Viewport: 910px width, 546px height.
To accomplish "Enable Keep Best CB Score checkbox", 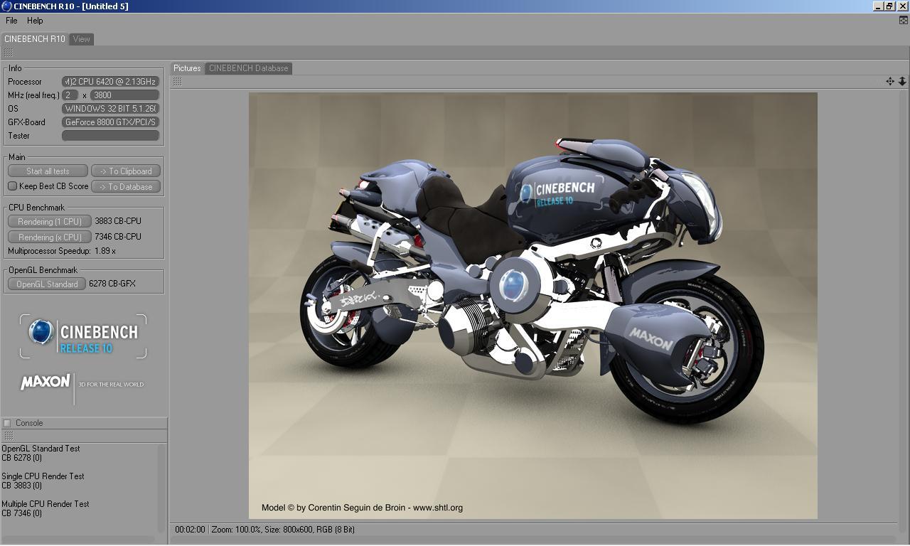I will (x=12, y=186).
